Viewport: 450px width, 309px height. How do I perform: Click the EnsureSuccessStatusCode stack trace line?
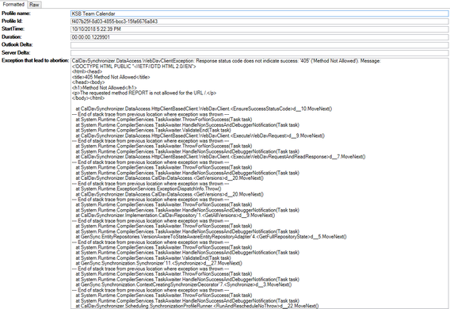204,109
